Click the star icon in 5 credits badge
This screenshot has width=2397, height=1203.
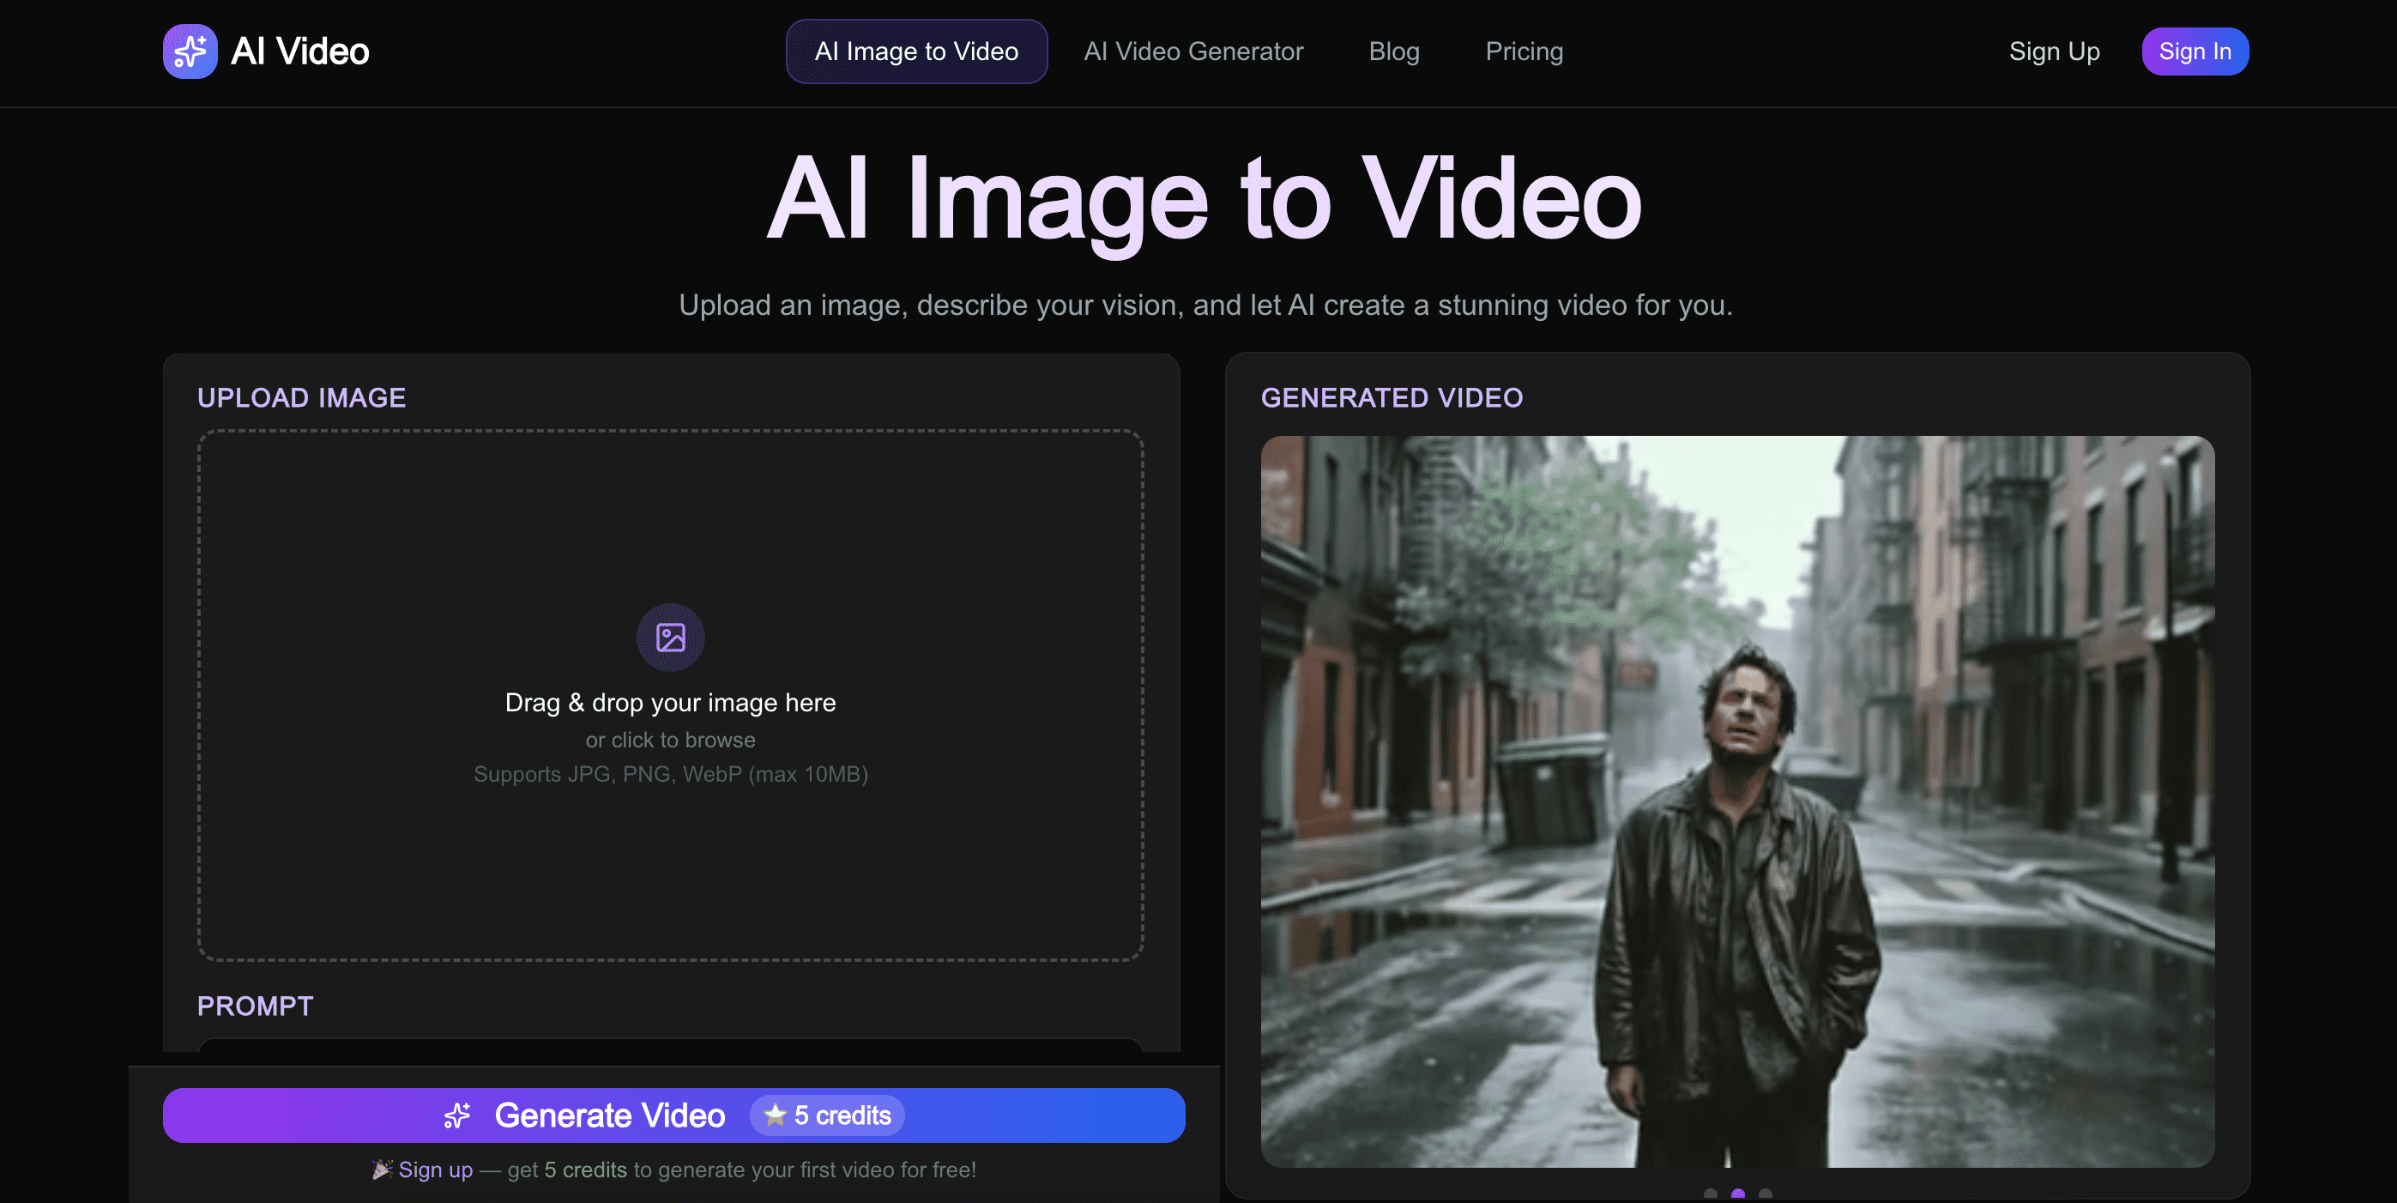click(775, 1115)
